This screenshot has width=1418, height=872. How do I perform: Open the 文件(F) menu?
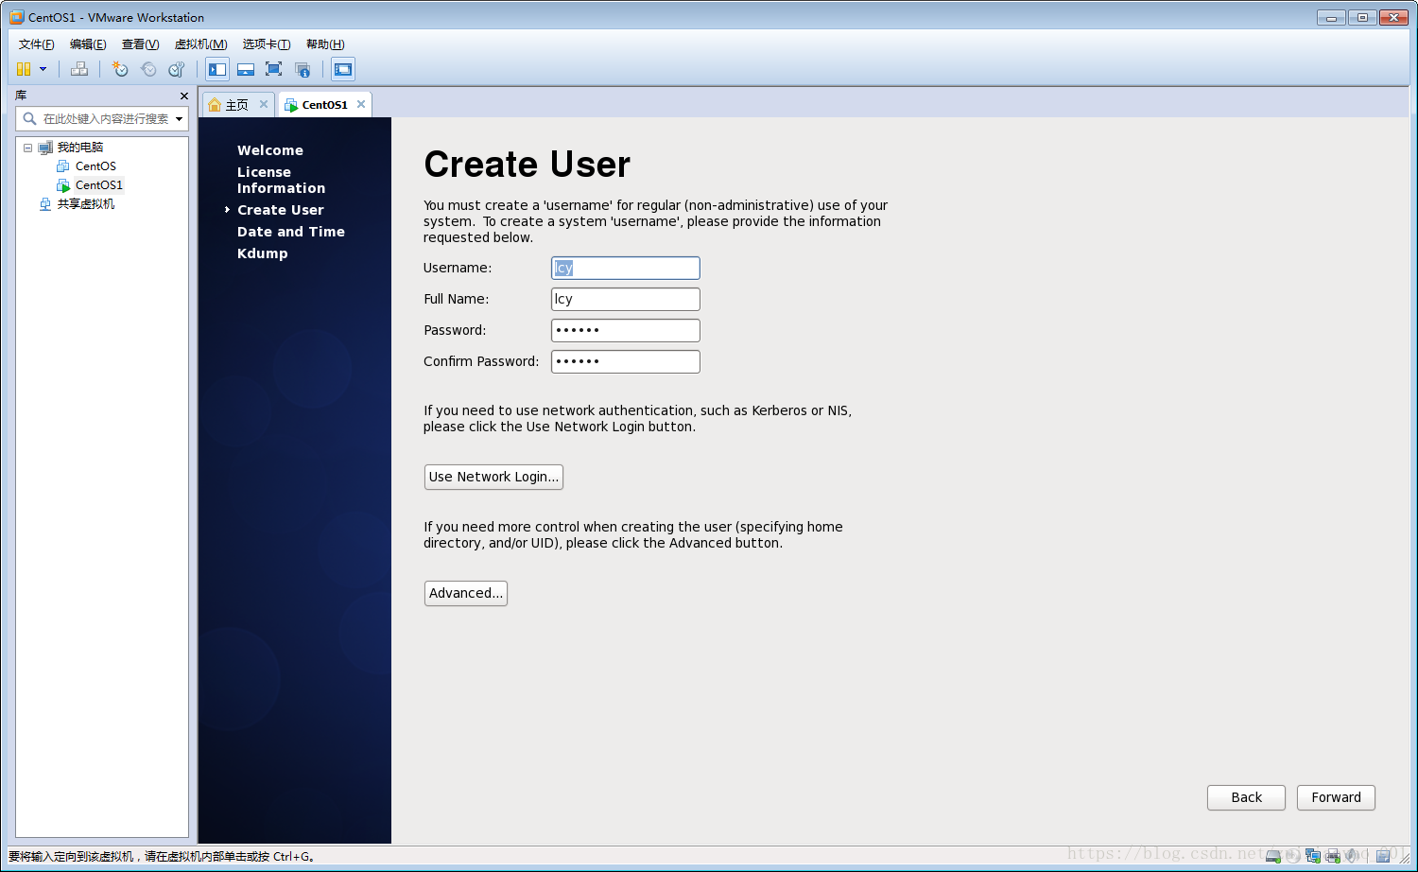coord(37,44)
